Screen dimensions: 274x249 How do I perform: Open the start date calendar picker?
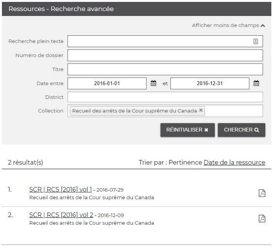[x=153, y=83]
